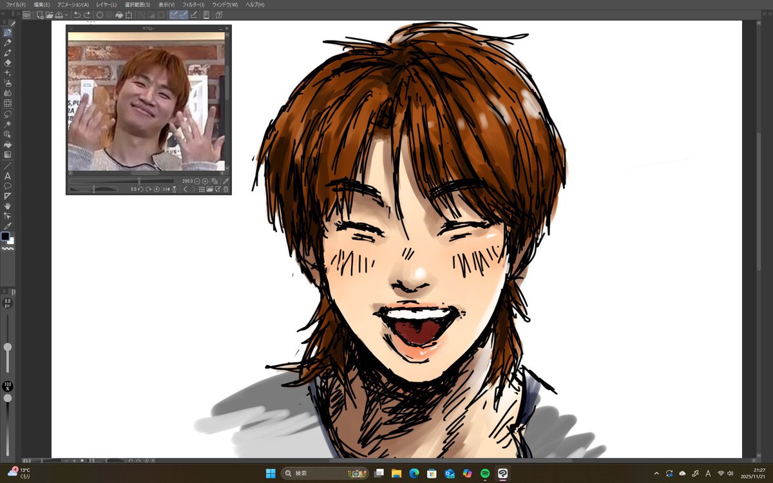Open the 選択範囲(S) menu
Viewport: 773px width, 483px height.
(137, 5)
